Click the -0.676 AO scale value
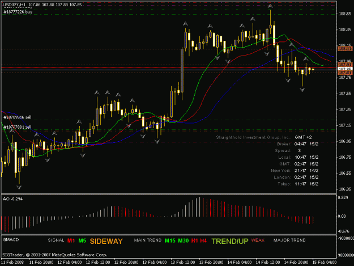 pyautogui.click(x=343, y=231)
